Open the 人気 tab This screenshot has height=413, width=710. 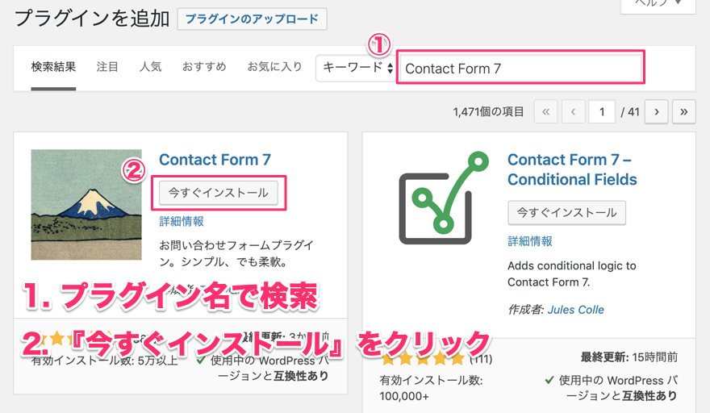pos(150,67)
